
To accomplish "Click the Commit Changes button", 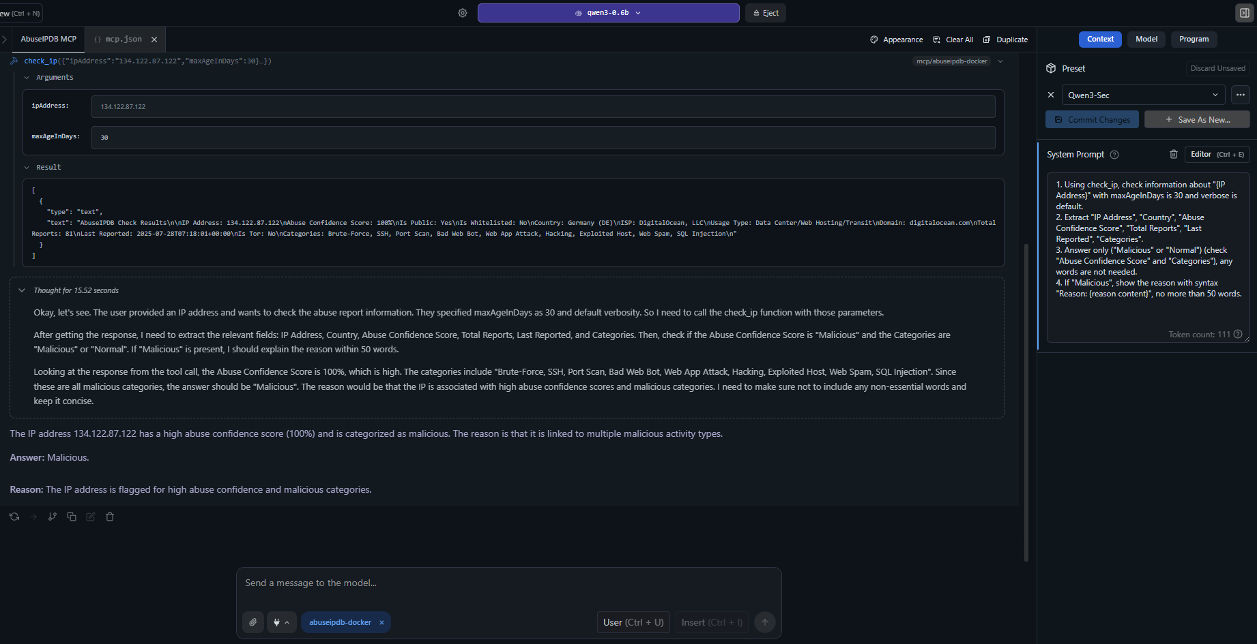I will point(1092,119).
